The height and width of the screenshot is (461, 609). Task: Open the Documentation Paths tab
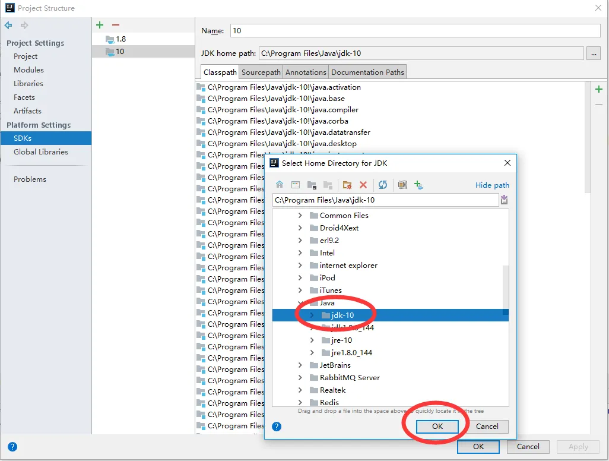[x=367, y=72]
